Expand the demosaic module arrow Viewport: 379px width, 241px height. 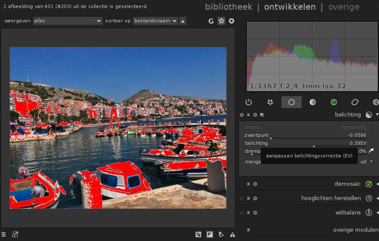coord(377,184)
